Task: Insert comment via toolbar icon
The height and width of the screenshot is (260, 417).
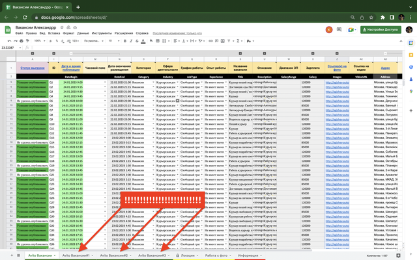Action: [217, 41]
